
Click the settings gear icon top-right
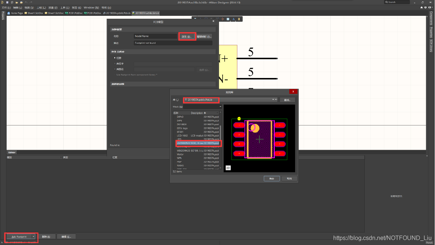425,7
